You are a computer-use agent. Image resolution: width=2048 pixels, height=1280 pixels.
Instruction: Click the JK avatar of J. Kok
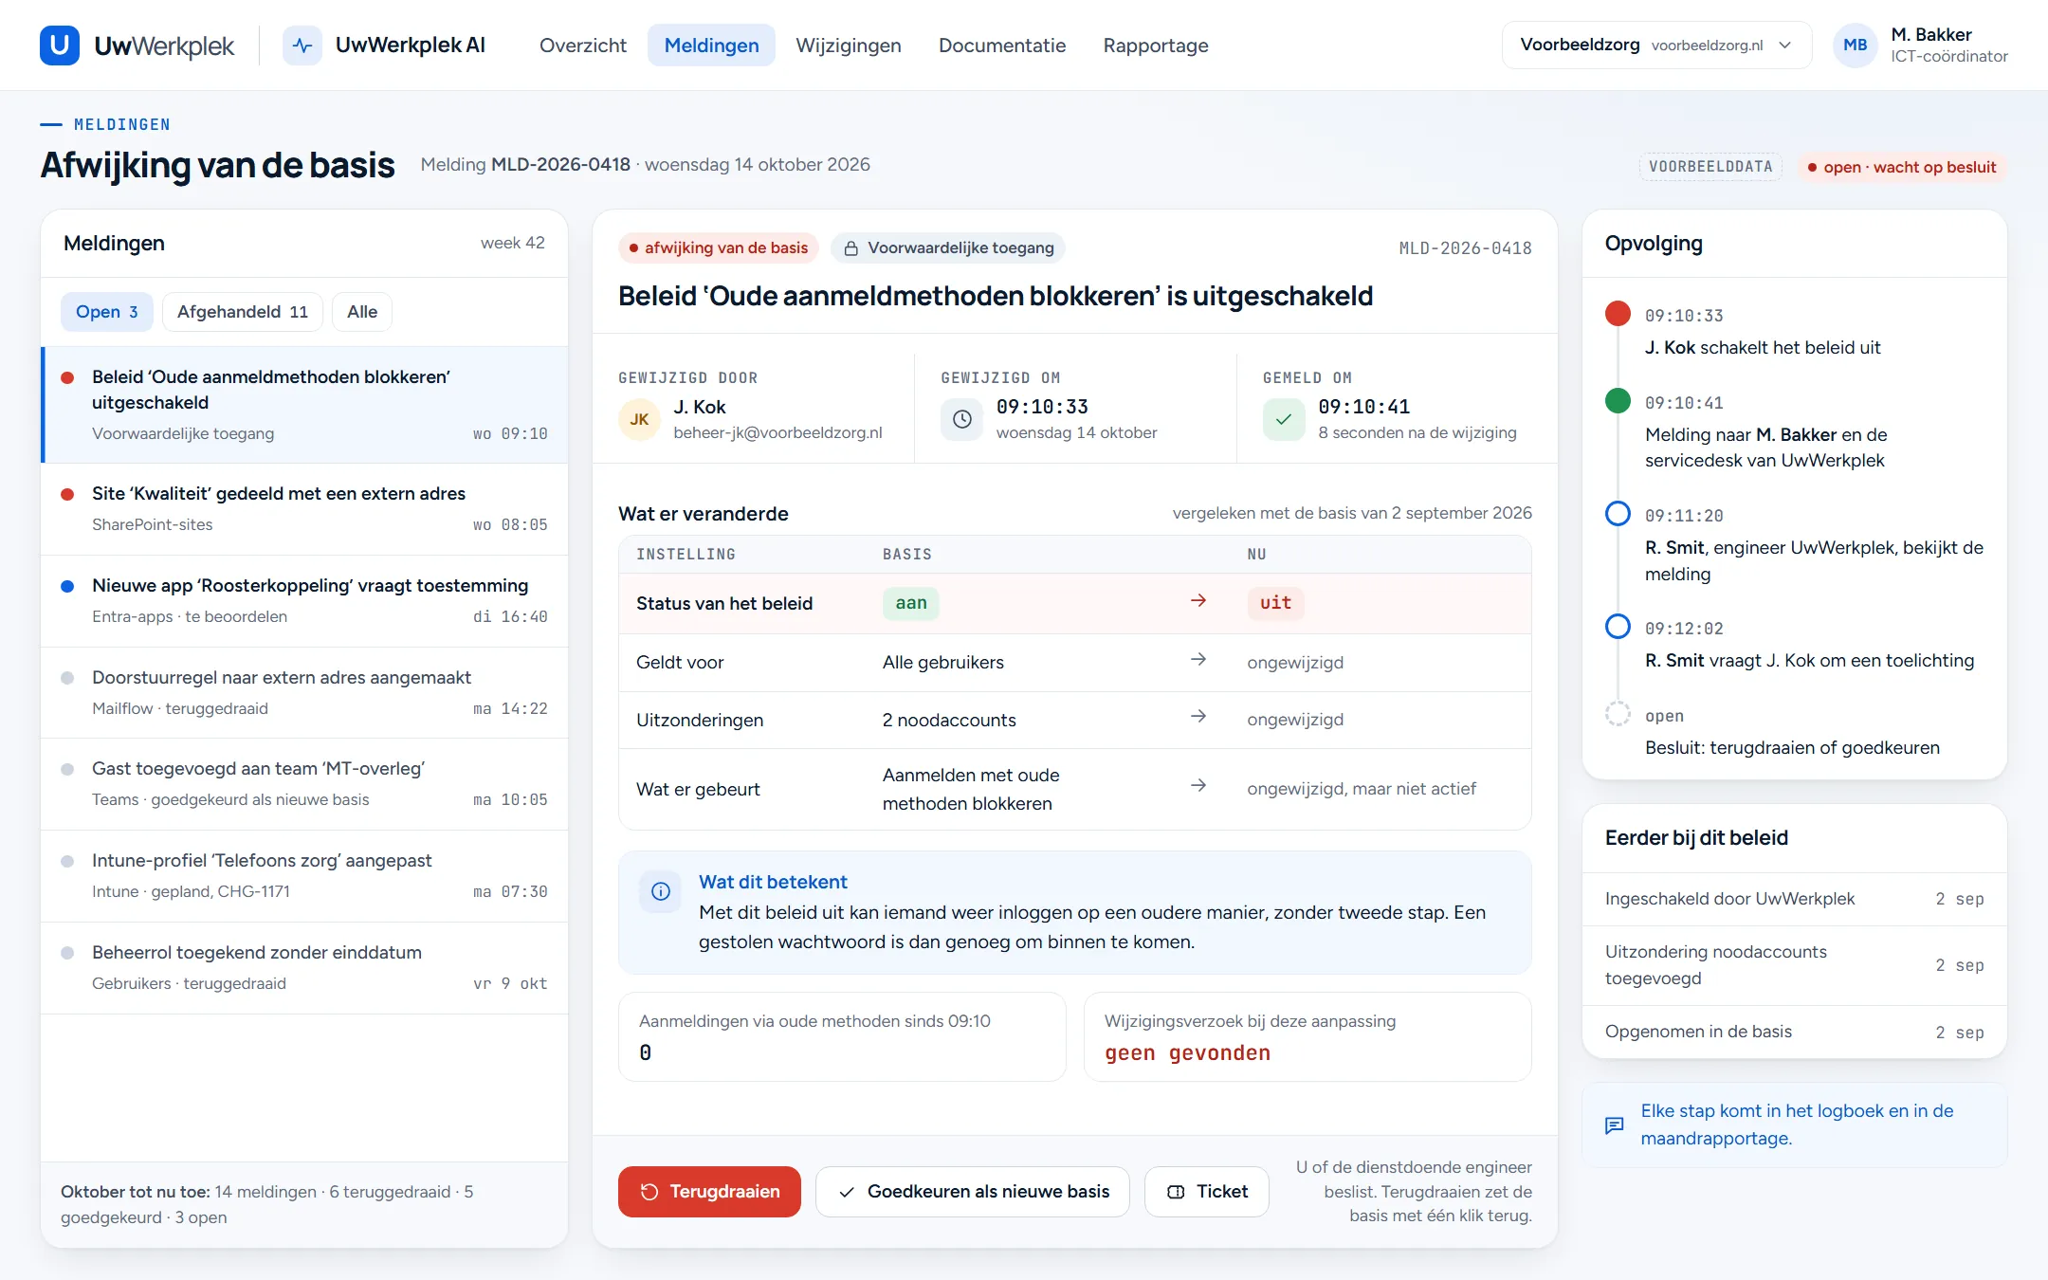tap(640, 419)
